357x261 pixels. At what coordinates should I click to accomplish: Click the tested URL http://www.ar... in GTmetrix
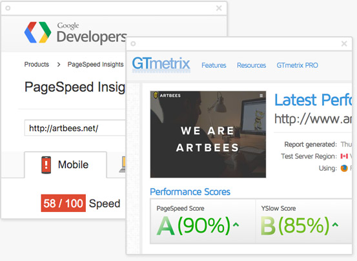[313, 119]
